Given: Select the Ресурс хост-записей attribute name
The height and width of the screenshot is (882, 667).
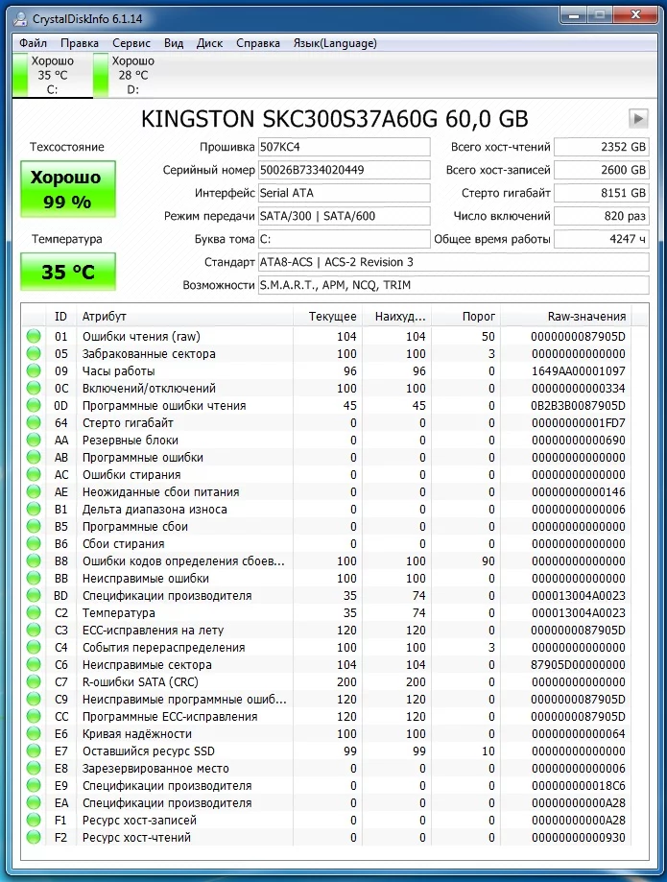Looking at the screenshot, I should (139, 821).
